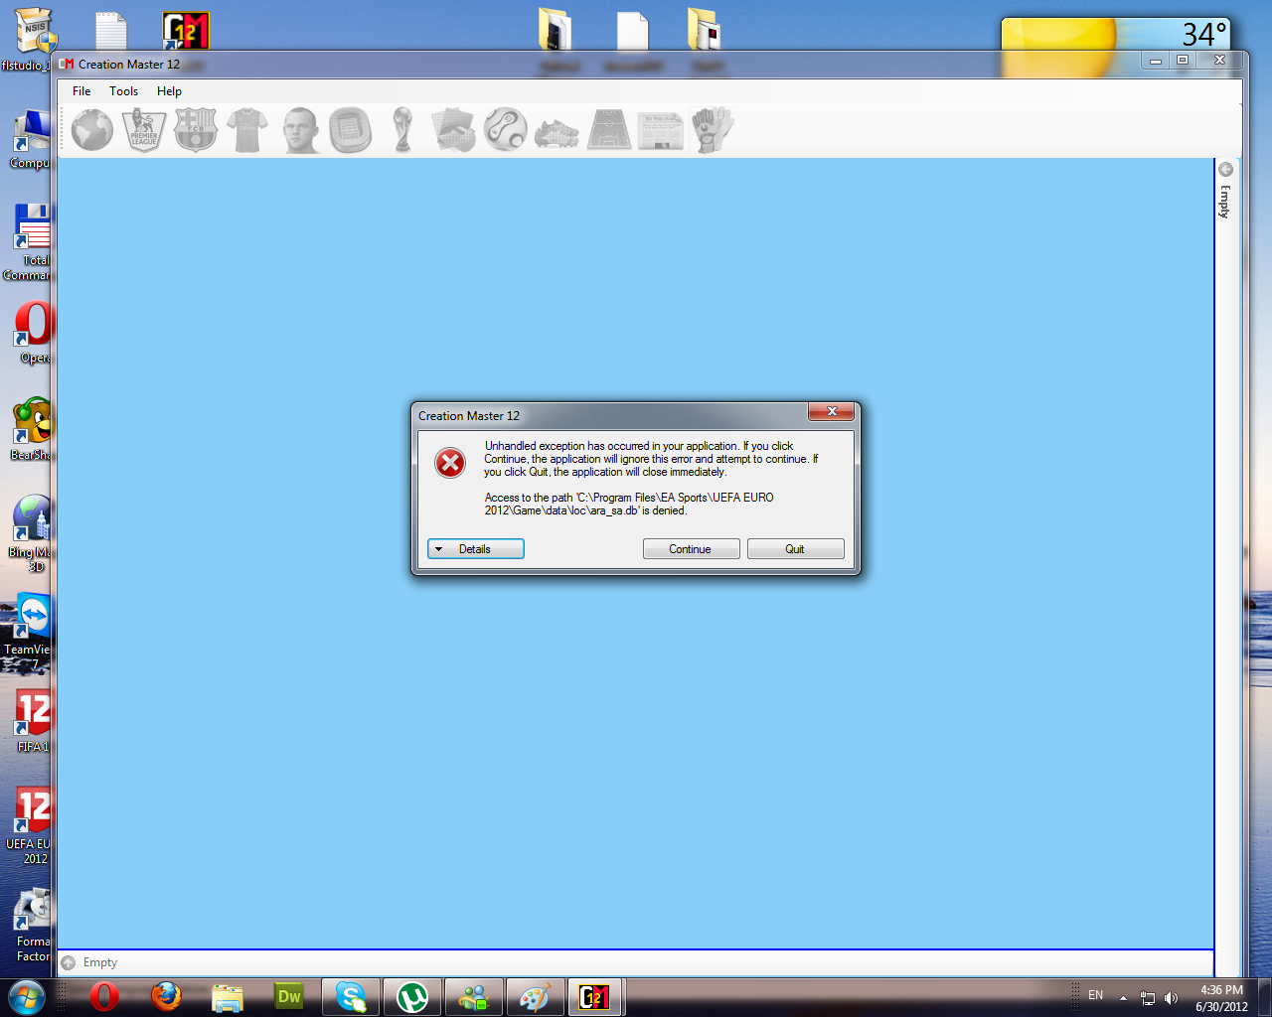Screen dimensions: 1272x1017
Task: Launch Firefox from the taskbar
Action: pyautogui.click(x=166, y=997)
